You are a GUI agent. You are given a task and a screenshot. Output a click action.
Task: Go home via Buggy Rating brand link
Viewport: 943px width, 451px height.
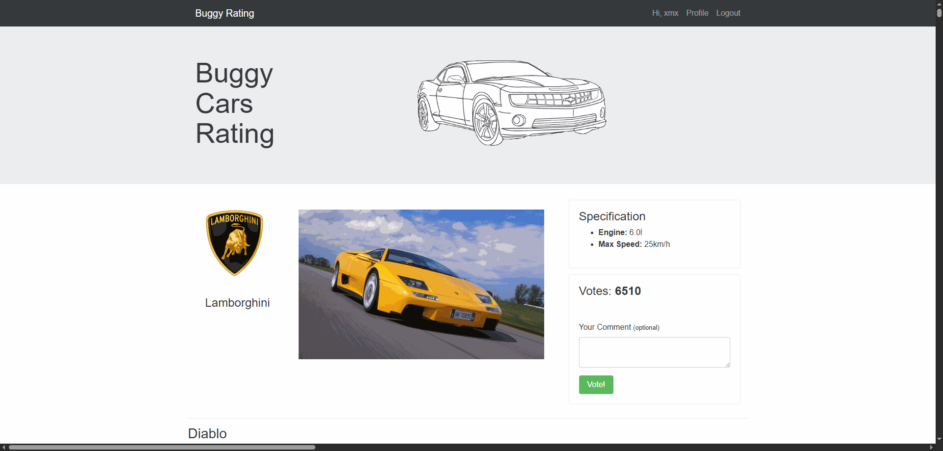click(x=224, y=13)
